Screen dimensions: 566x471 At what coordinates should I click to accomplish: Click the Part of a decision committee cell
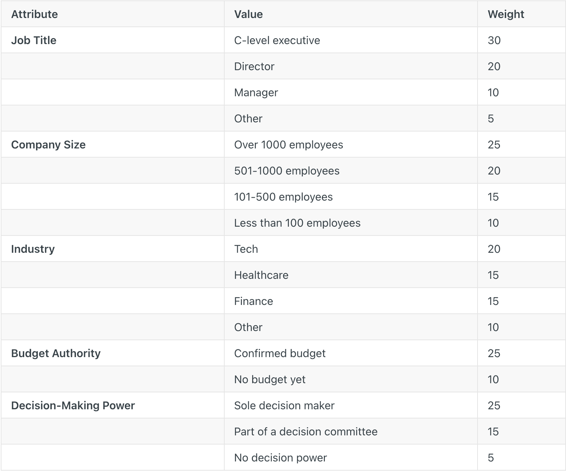[x=306, y=432]
